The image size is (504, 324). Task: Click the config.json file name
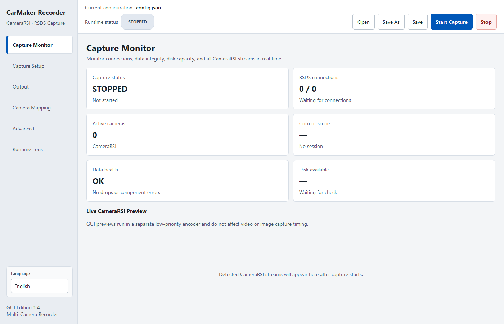(x=149, y=8)
